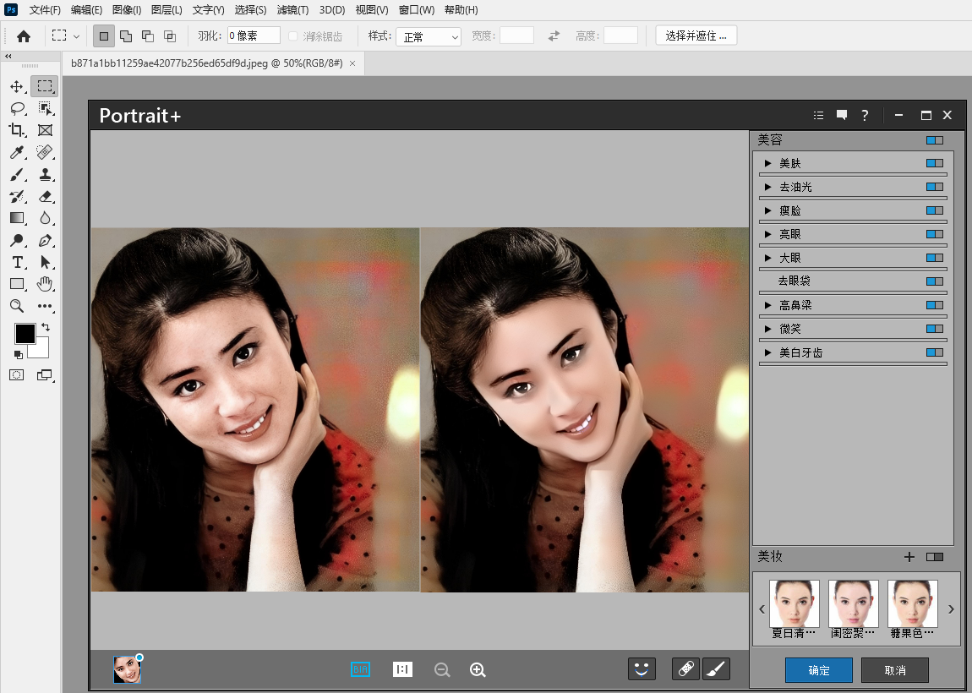Turn off the 美白牙齿 teeth whitening switch

pyautogui.click(x=934, y=352)
